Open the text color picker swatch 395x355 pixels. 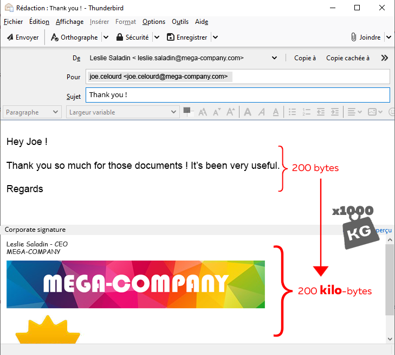coord(188,111)
